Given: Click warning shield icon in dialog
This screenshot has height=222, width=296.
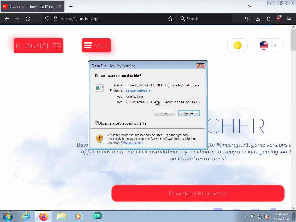Looking at the screenshot, I should (x=99, y=138).
